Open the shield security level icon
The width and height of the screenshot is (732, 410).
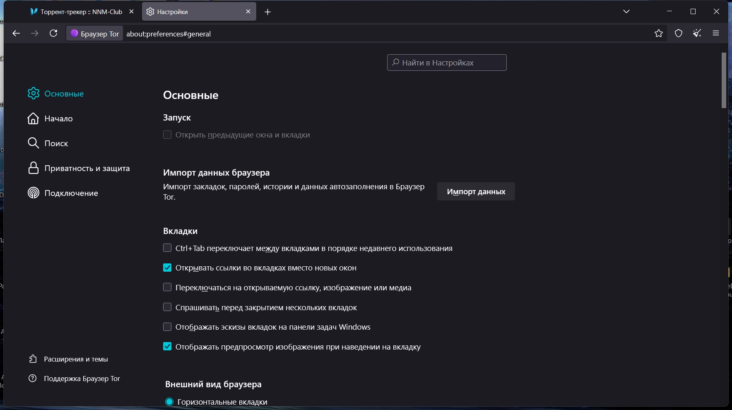pos(679,34)
